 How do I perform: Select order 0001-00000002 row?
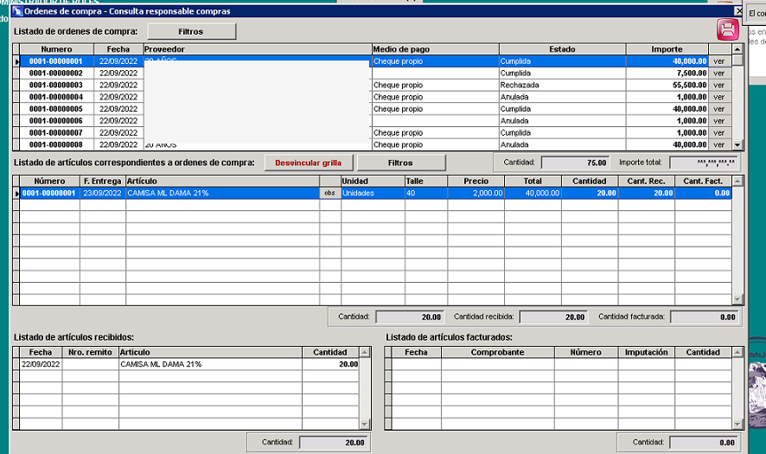(x=376, y=74)
